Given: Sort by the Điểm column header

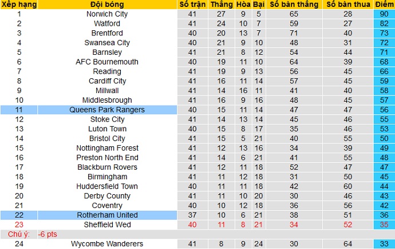Looking at the screenshot, I should (x=384, y=5).
